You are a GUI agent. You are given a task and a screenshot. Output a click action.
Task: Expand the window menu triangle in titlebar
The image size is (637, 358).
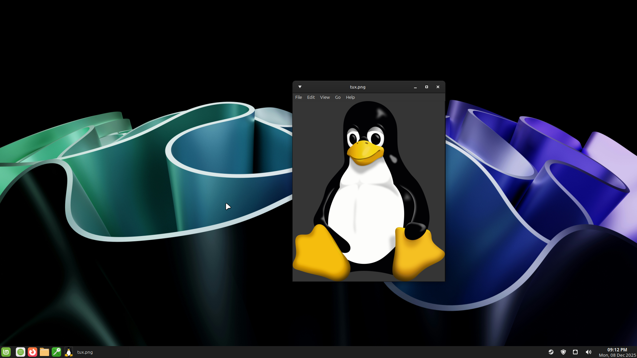point(300,87)
